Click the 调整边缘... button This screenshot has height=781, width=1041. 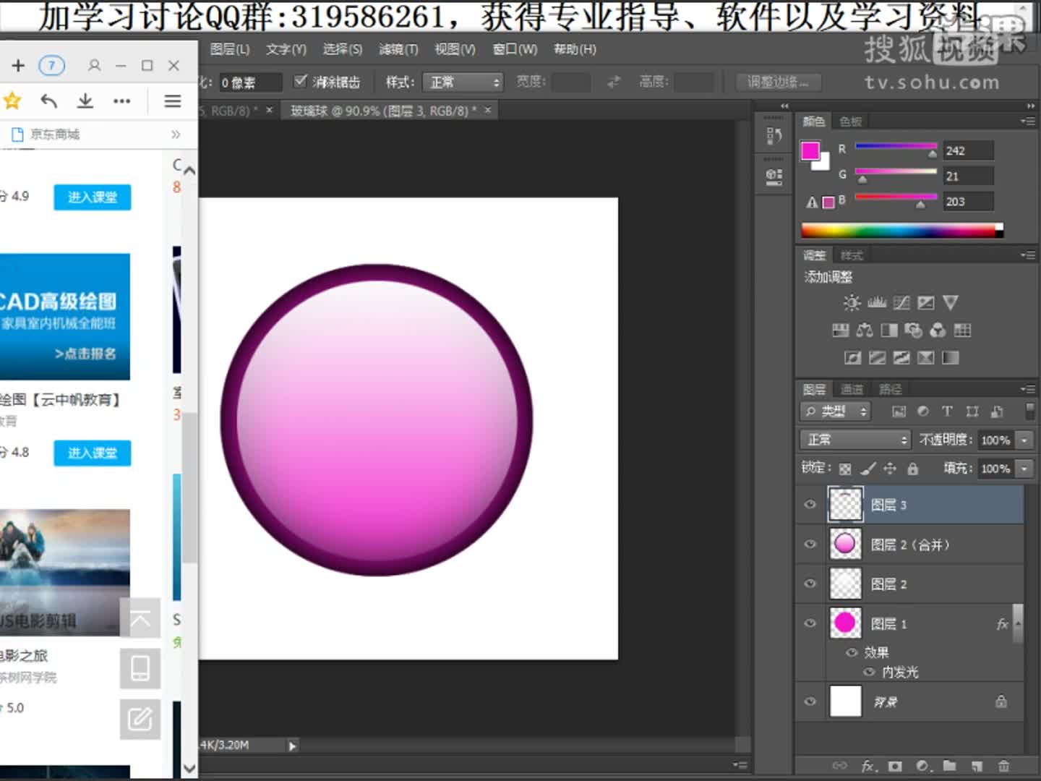click(778, 82)
